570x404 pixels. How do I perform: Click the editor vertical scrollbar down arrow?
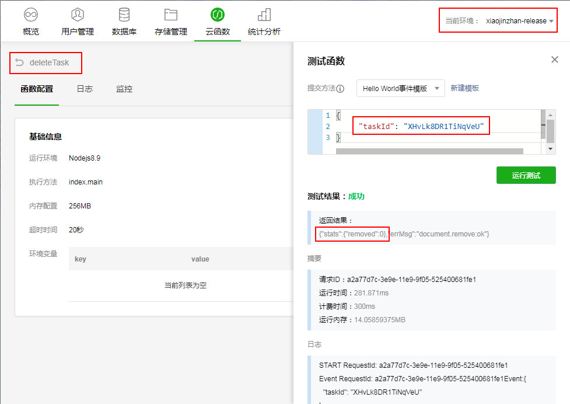click(550, 149)
